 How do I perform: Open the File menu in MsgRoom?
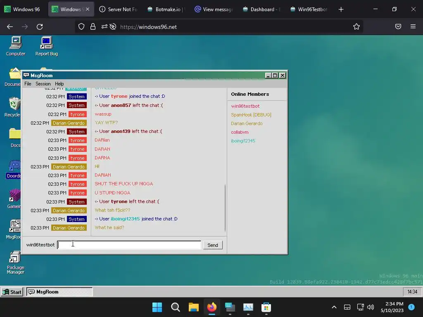(x=28, y=84)
